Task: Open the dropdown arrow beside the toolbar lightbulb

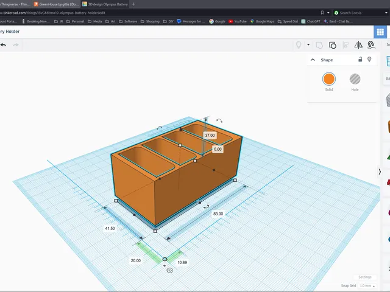Action: 308,44
